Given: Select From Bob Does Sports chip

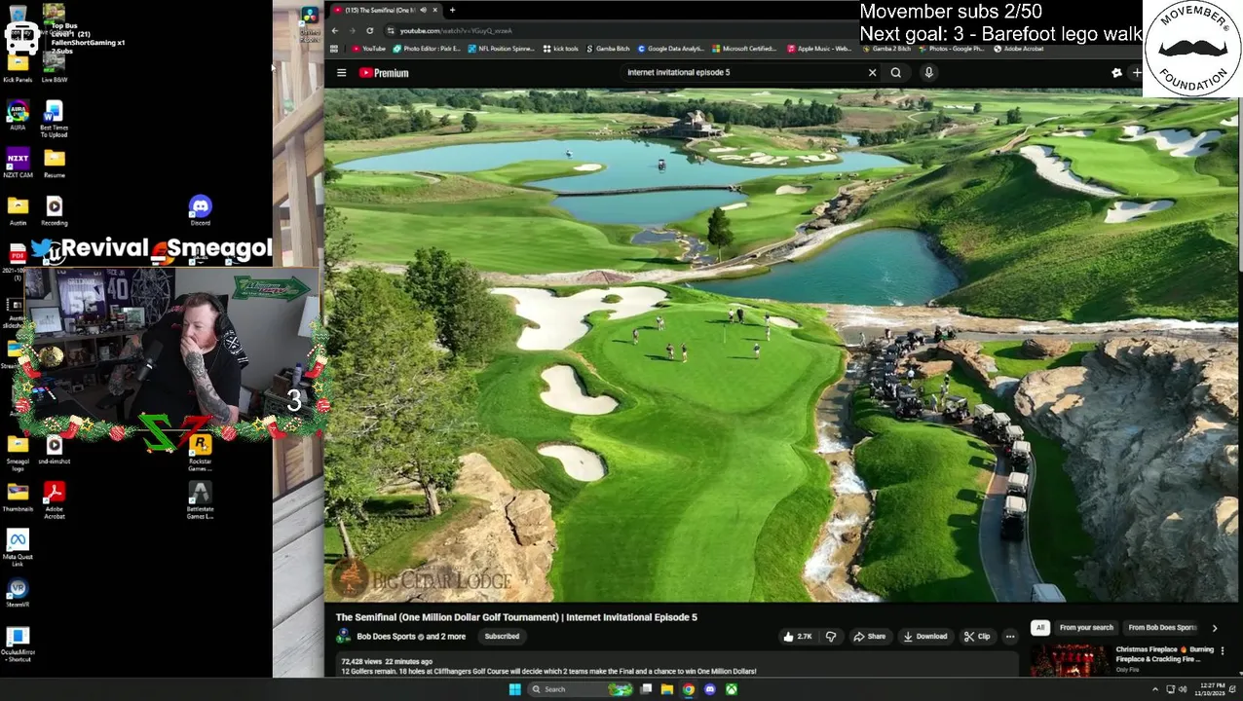Looking at the screenshot, I should [1161, 628].
